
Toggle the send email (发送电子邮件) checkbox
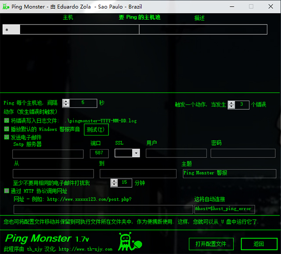click(7, 137)
